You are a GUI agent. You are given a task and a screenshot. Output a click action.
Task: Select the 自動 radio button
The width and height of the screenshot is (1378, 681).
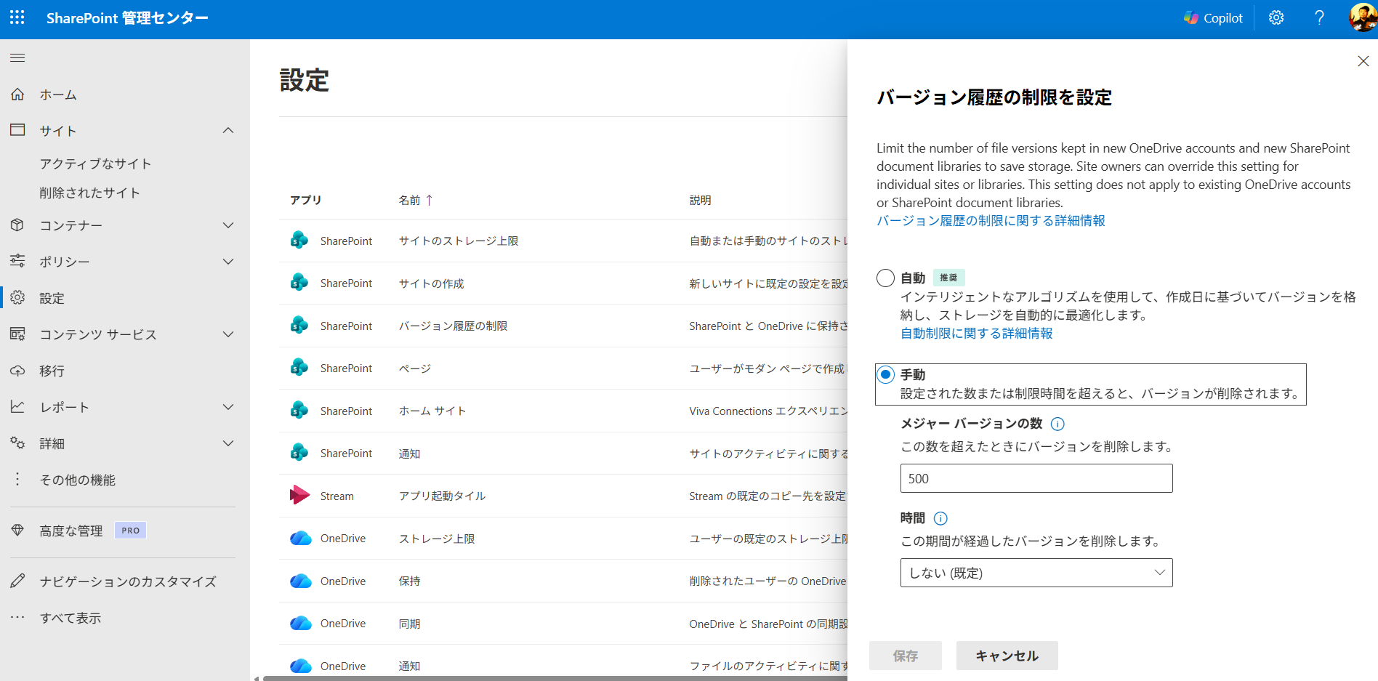click(885, 278)
